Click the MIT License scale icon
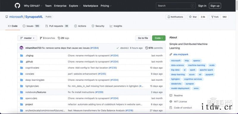 tap(171, 101)
